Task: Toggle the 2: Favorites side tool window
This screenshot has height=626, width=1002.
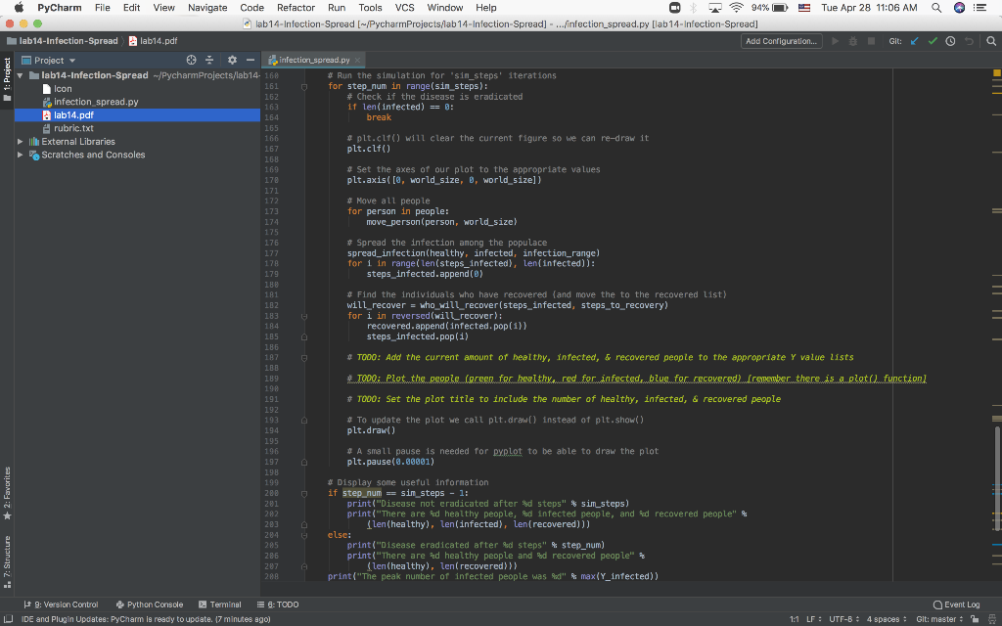Action: [7, 493]
